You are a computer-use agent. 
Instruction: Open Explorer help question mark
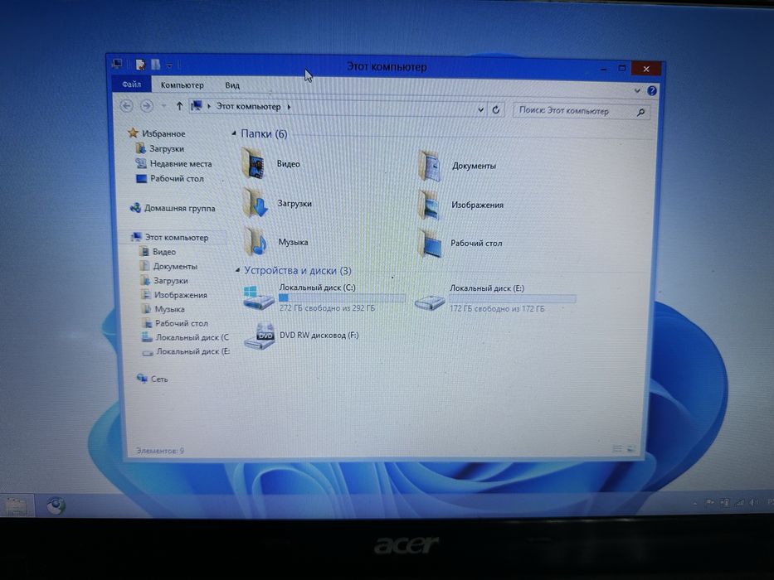pyautogui.click(x=651, y=91)
